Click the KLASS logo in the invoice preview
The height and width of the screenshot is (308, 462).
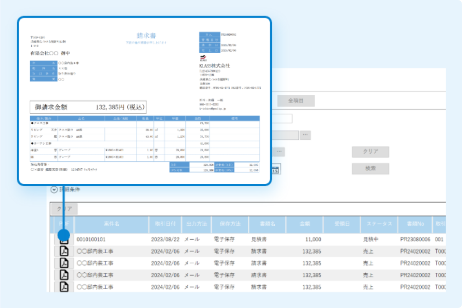tap(203, 59)
